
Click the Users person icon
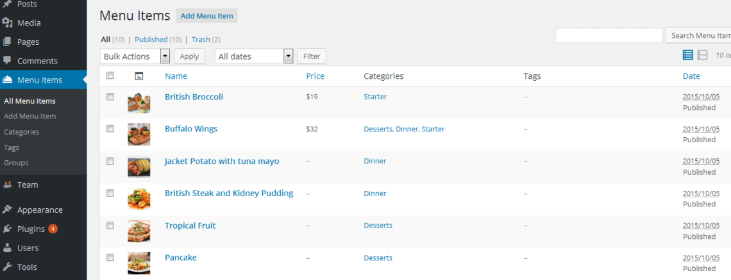coord(7,248)
